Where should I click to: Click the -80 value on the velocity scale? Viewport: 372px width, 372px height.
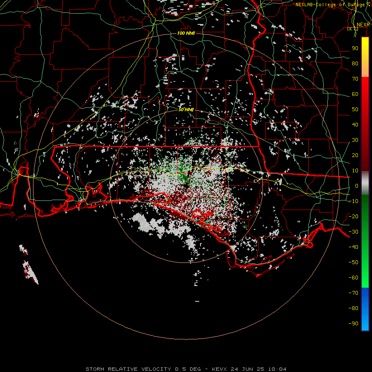click(x=353, y=308)
